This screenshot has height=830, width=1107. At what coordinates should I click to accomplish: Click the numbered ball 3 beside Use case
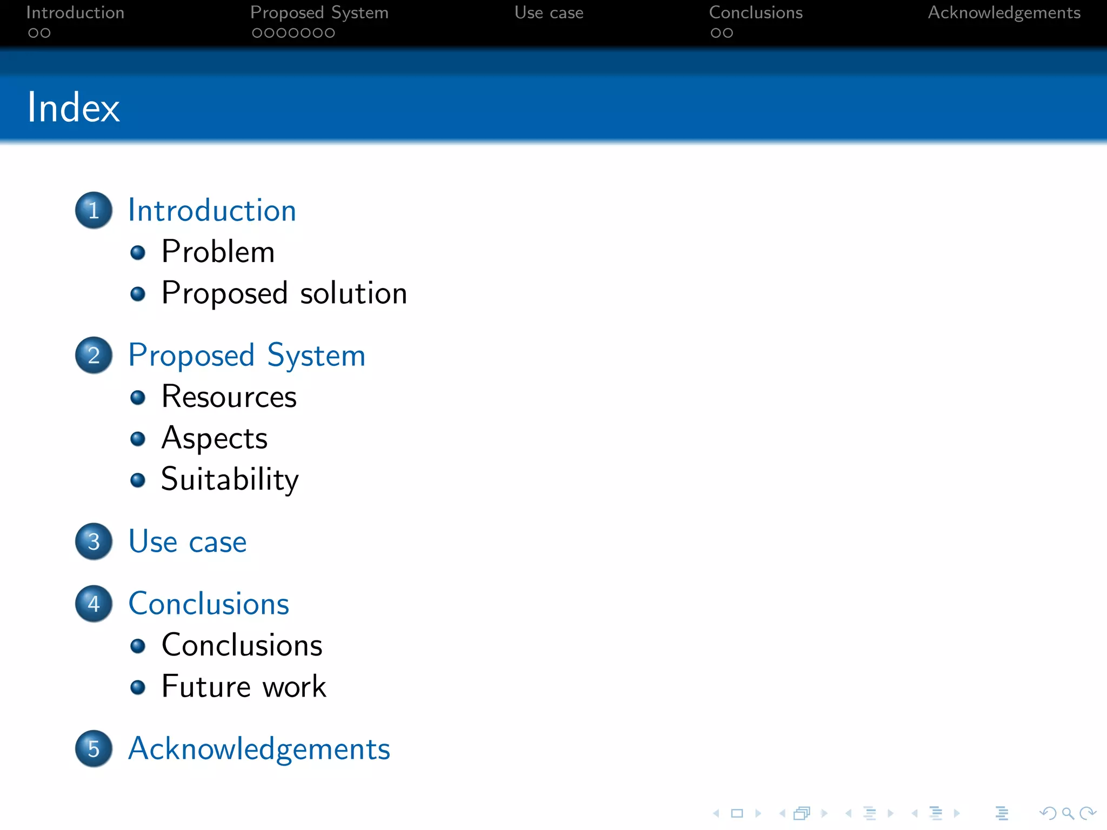pos(94,541)
